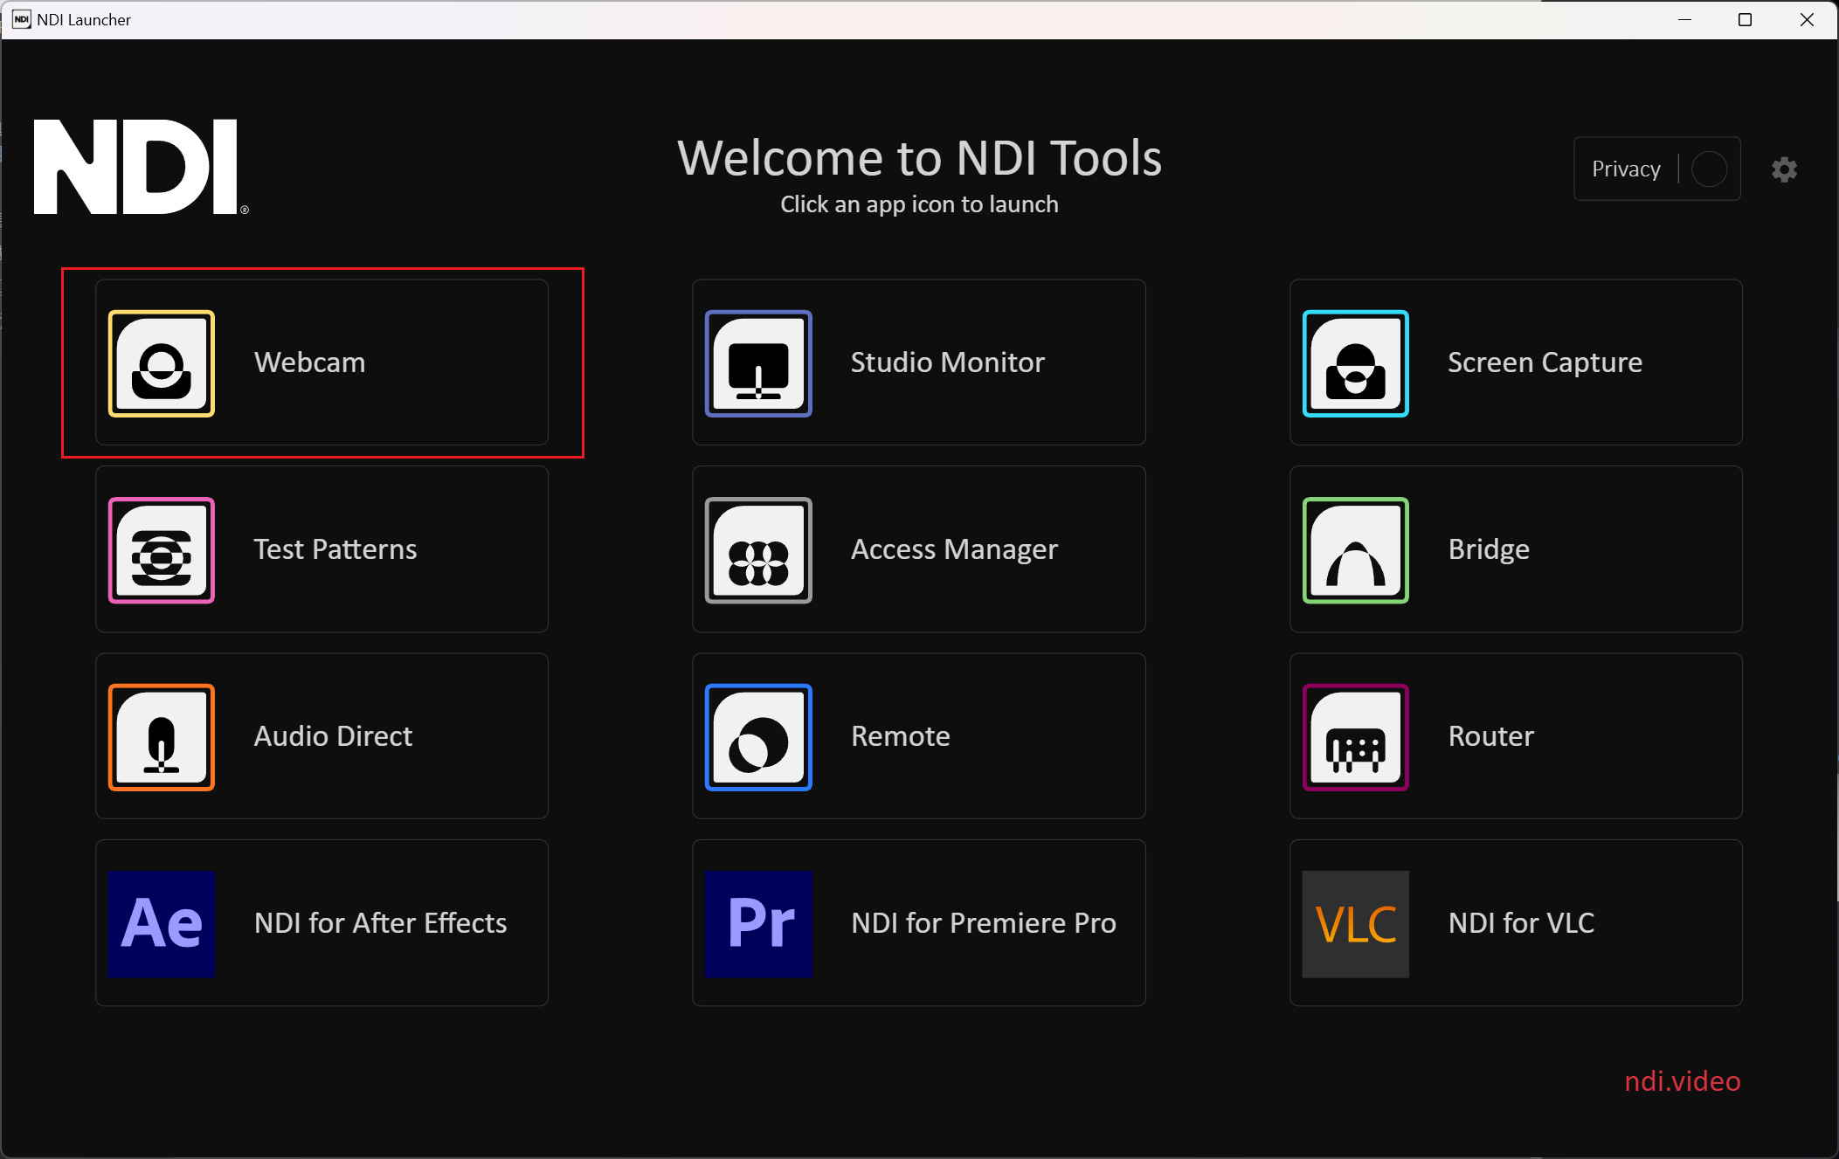This screenshot has height=1159, width=1839.
Task: Launch the Audio Direct microphone icon
Action: tap(162, 737)
